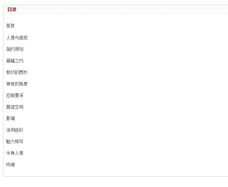Open the 鸣谢 section link
Image resolution: width=228 pixels, height=187 pixels.
pos(10,165)
